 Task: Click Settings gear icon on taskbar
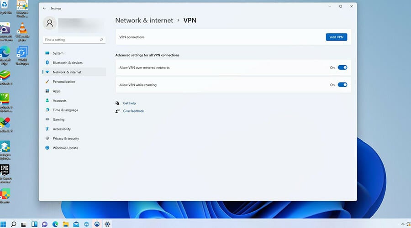click(107, 224)
